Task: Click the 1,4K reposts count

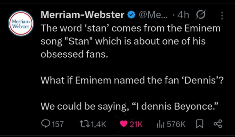Action: (x=99, y=124)
